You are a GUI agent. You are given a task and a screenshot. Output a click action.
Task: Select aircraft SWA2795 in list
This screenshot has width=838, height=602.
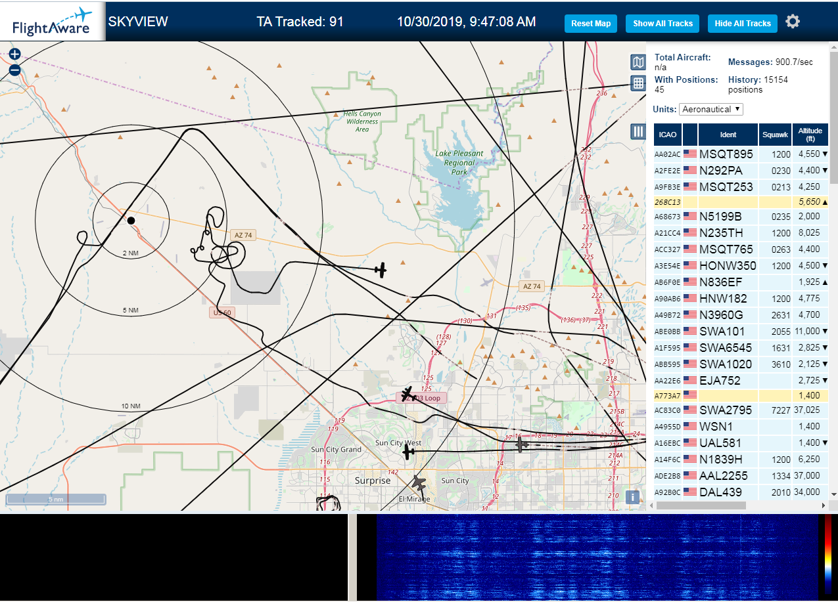coord(741,410)
